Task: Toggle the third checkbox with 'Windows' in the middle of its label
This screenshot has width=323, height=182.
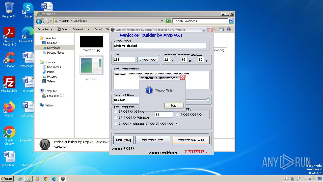Action: (116, 124)
